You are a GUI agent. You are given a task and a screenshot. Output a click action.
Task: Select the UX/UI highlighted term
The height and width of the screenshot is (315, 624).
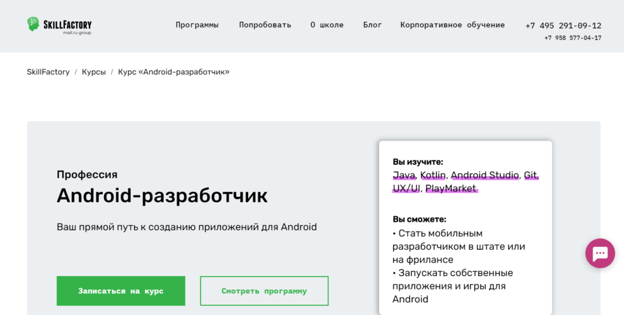tap(406, 188)
